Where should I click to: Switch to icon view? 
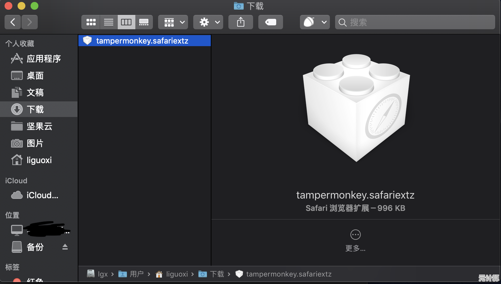pyautogui.click(x=91, y=22)
